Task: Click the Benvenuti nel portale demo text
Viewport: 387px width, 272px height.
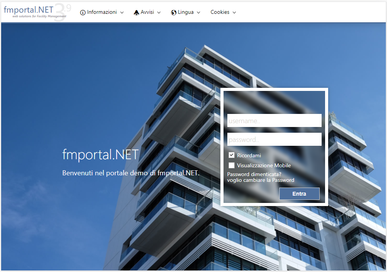Action: [x=130, y=173]
